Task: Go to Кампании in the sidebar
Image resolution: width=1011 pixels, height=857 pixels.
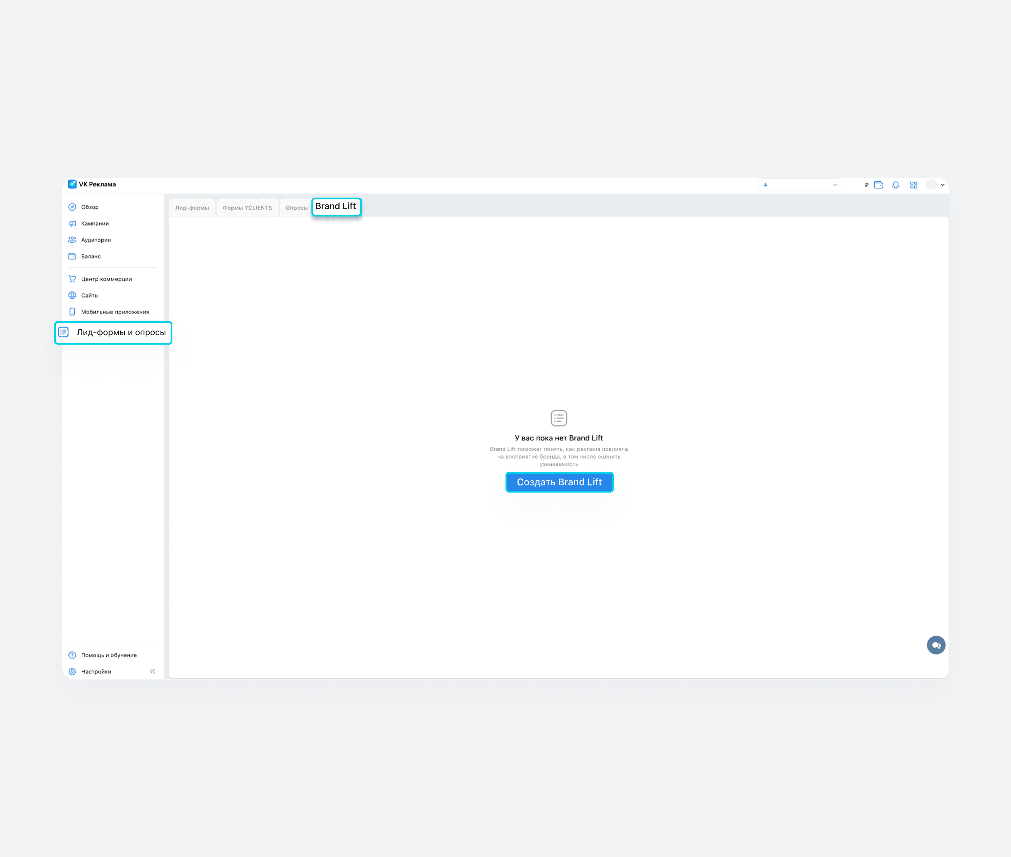Action: click(95, 223)
